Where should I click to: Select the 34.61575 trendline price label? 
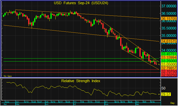169,41
